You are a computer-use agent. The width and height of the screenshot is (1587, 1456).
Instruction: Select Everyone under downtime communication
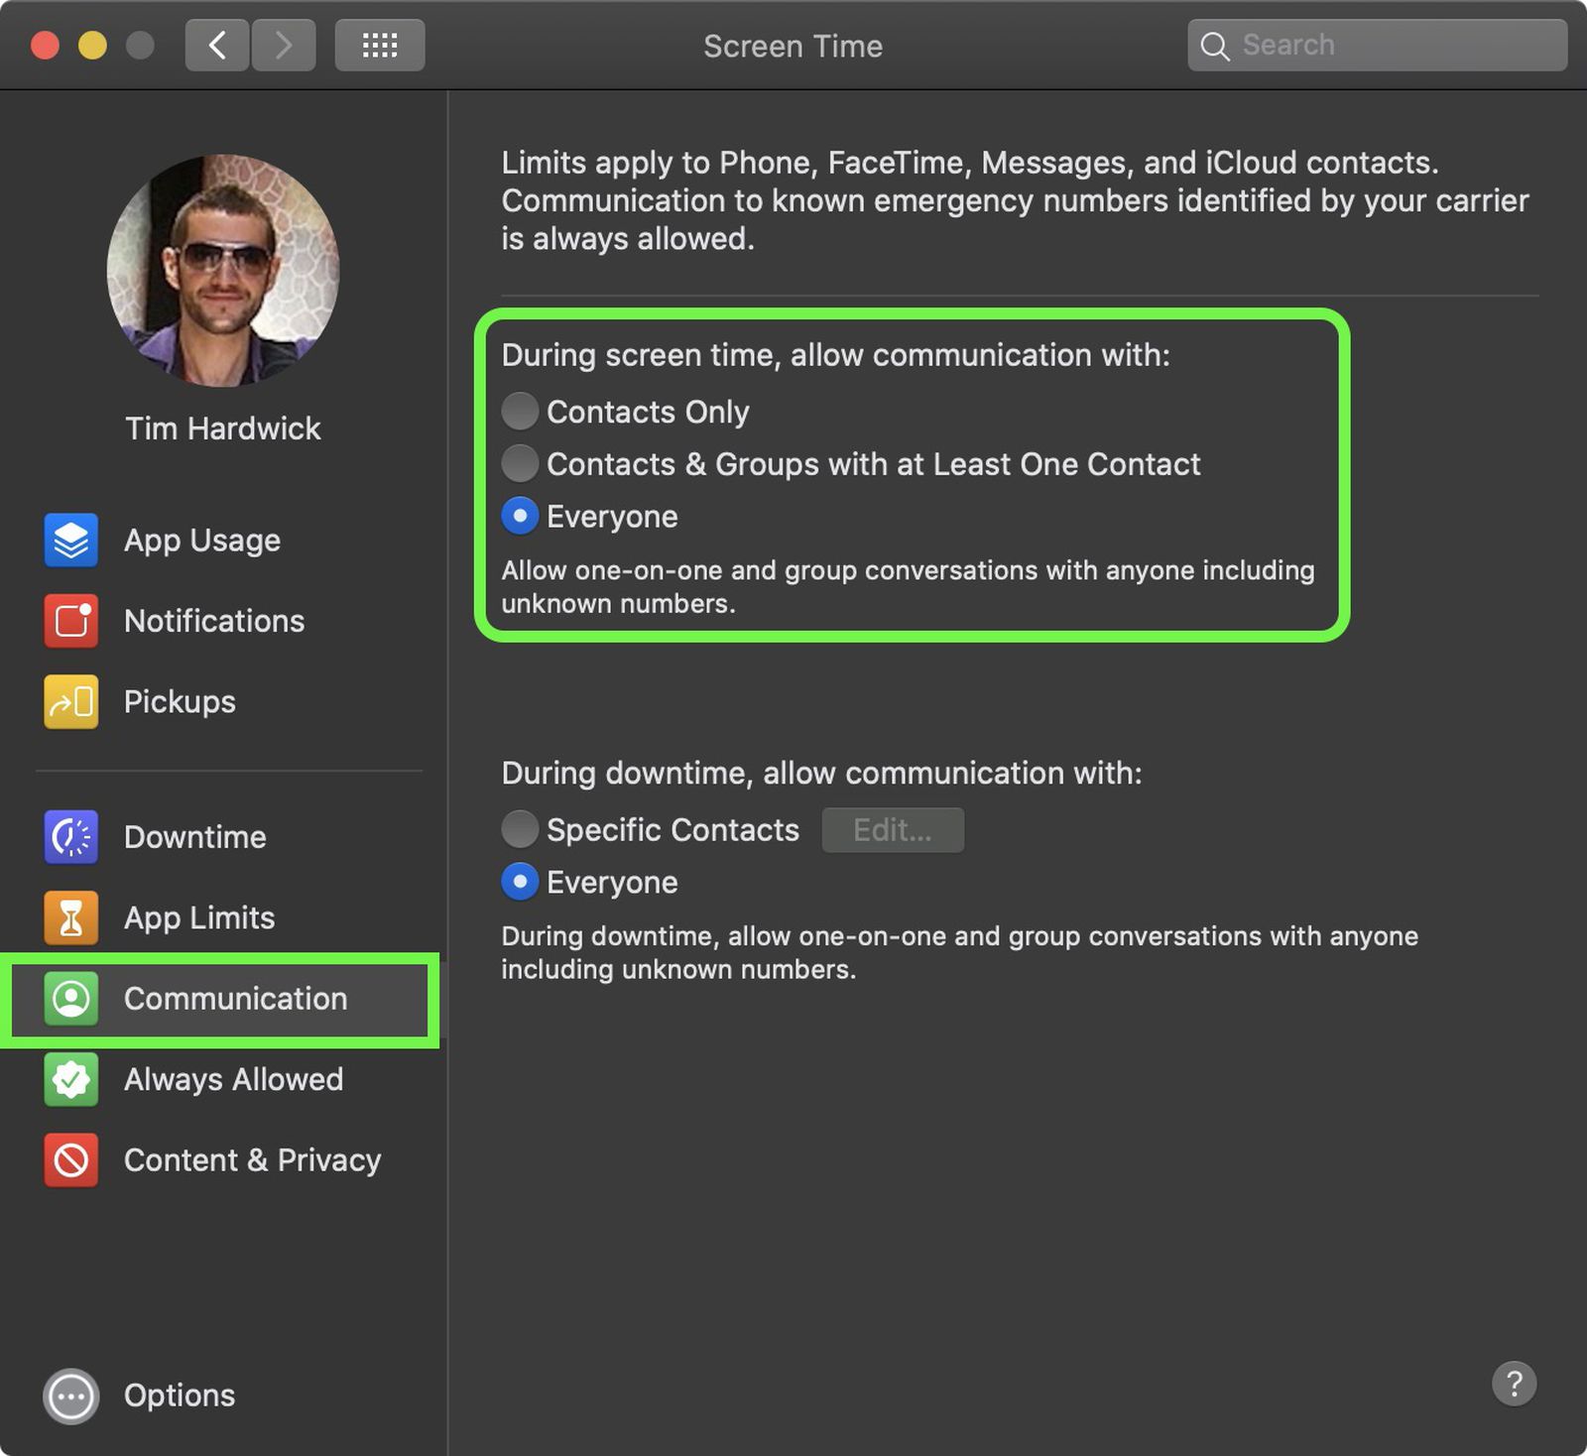(520, 882)
